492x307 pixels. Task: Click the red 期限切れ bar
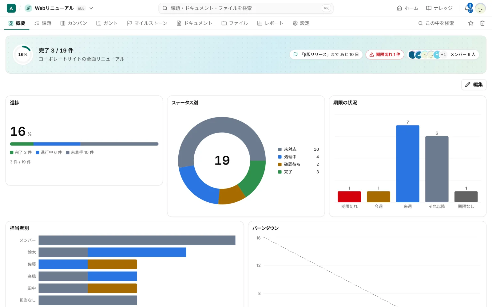click(349, 196)
